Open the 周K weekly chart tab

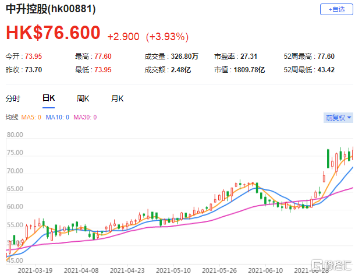tap(83, 98)
